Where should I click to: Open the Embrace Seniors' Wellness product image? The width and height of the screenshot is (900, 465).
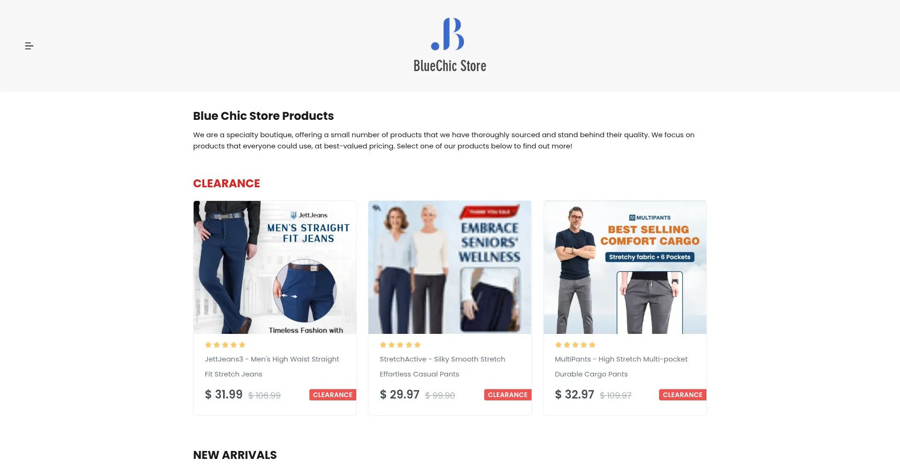[x=450, y=267]
